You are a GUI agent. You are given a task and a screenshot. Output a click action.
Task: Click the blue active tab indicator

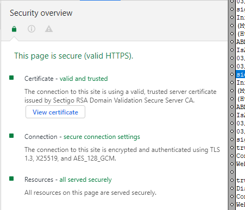coord(100,1)
